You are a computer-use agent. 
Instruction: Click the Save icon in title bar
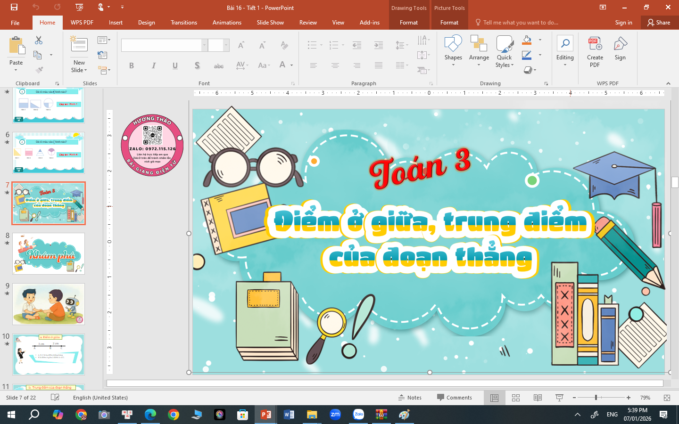(14, 7)
